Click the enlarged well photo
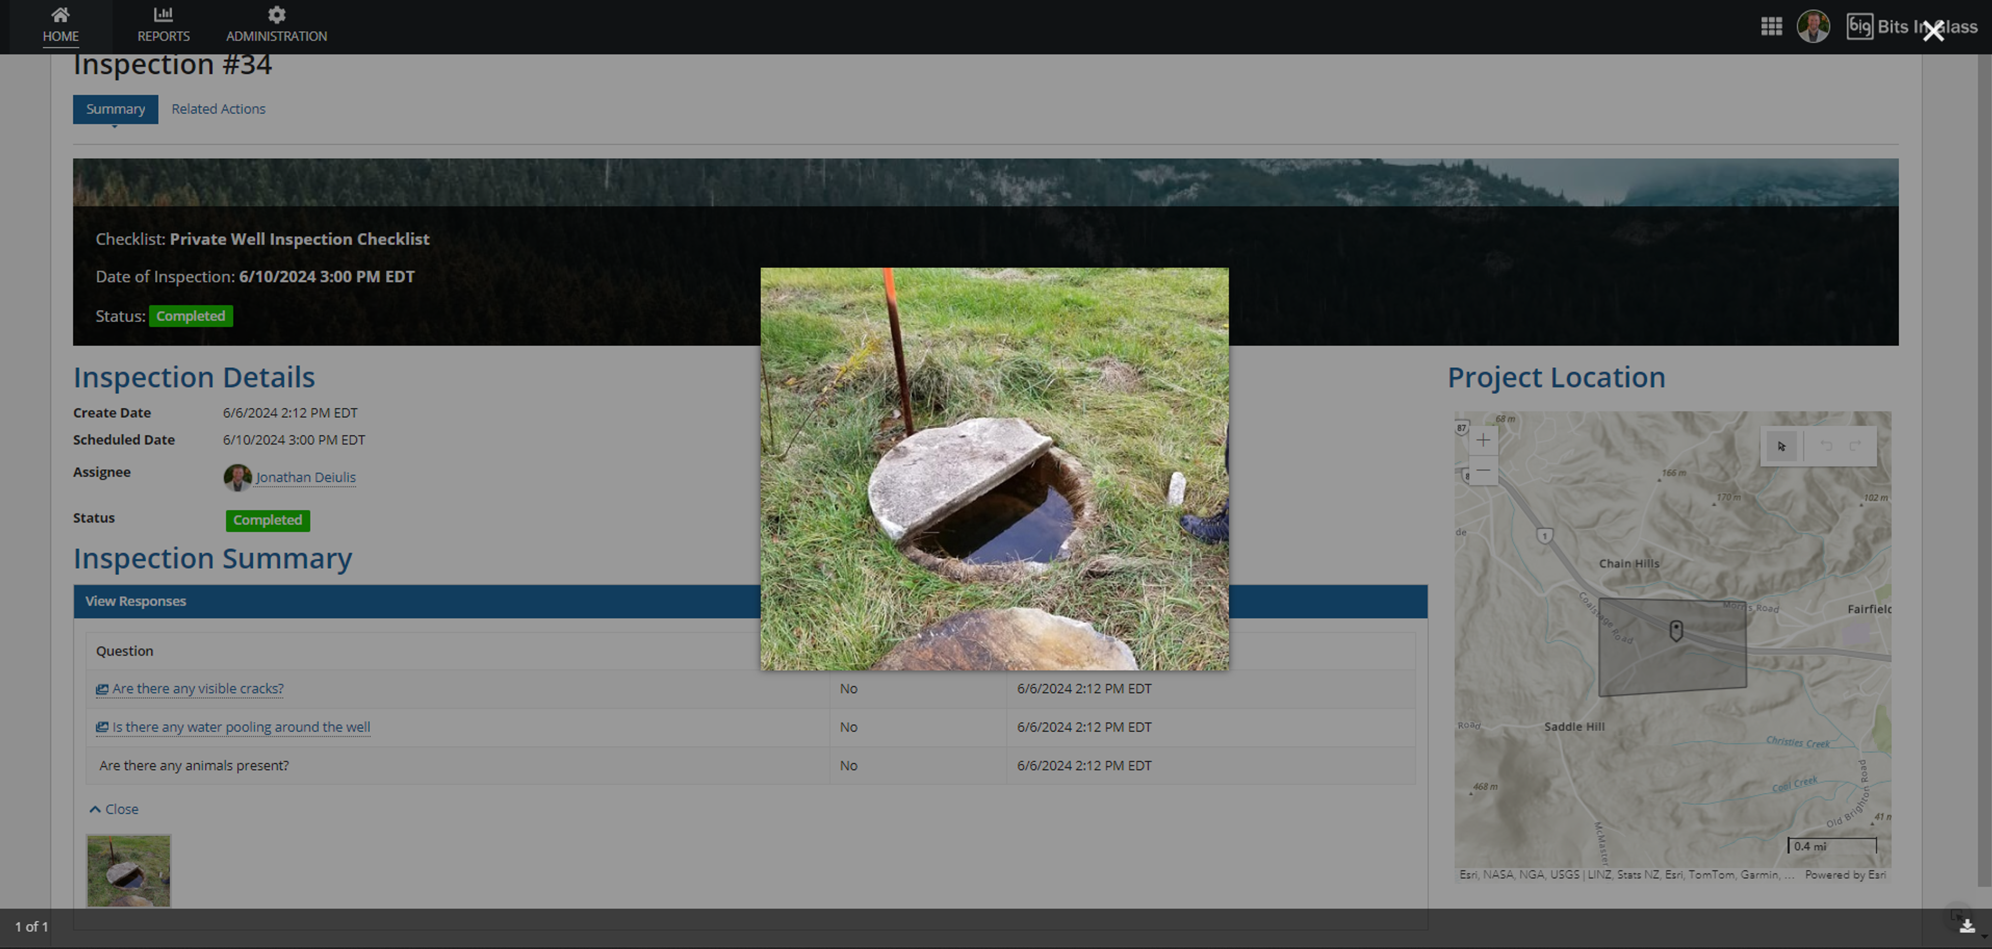Image resolution: width=1992 pixels, height=949 pixels. [994, 470]
